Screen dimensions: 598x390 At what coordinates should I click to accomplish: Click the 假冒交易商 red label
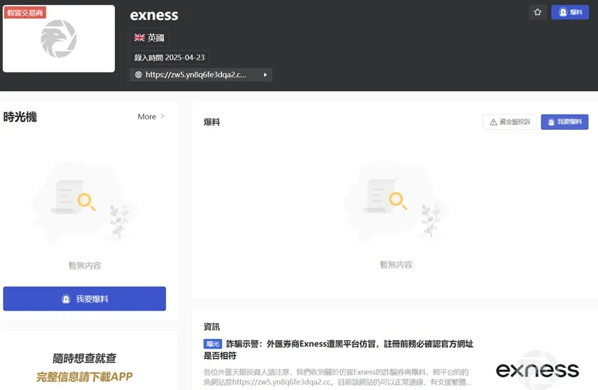point(25,12)
